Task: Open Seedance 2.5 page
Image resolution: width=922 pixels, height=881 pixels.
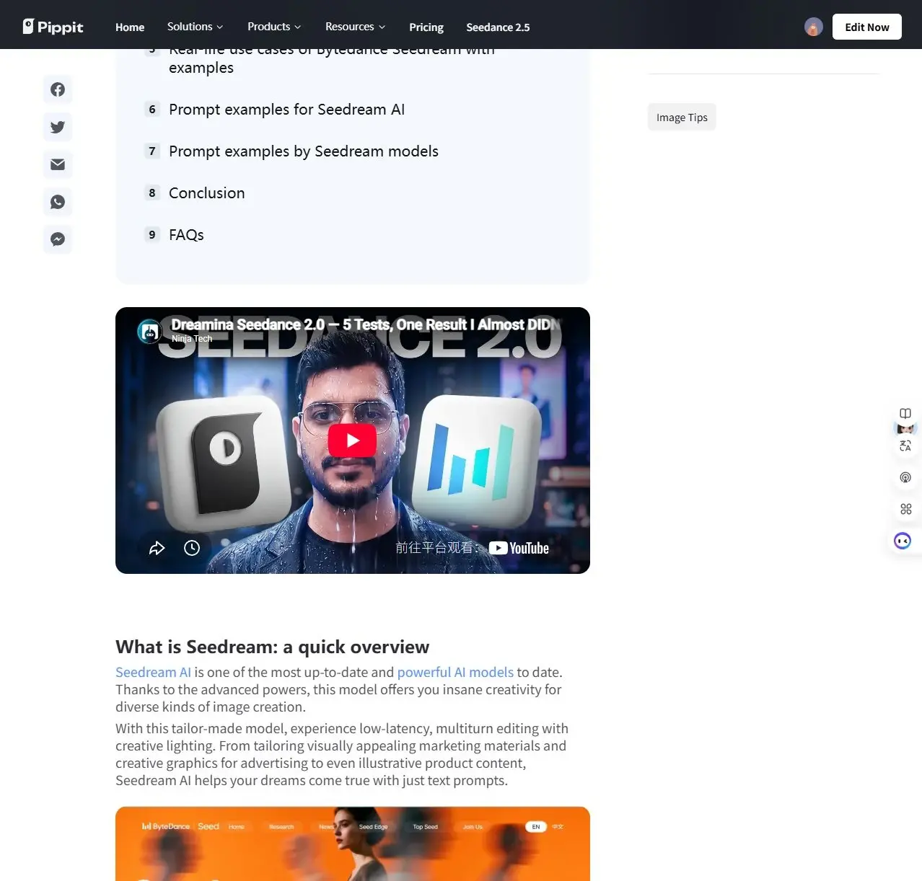Action: pos(498,27)
